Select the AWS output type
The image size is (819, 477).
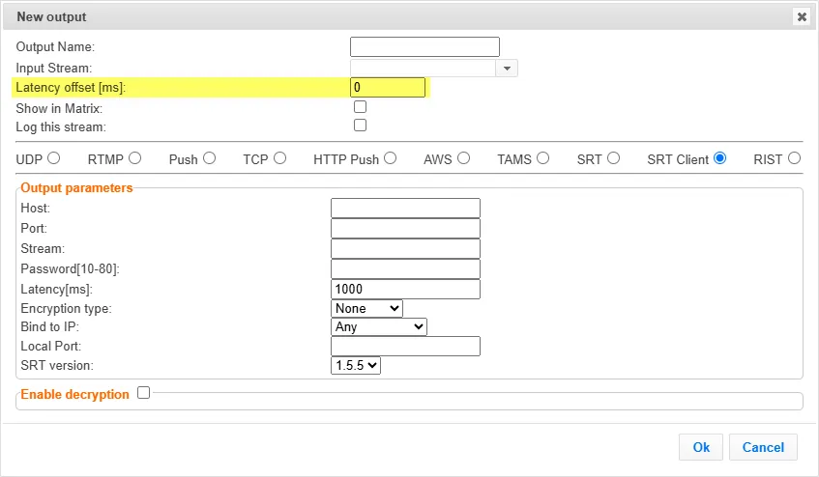pyautogui.click(x=463, y=158)
